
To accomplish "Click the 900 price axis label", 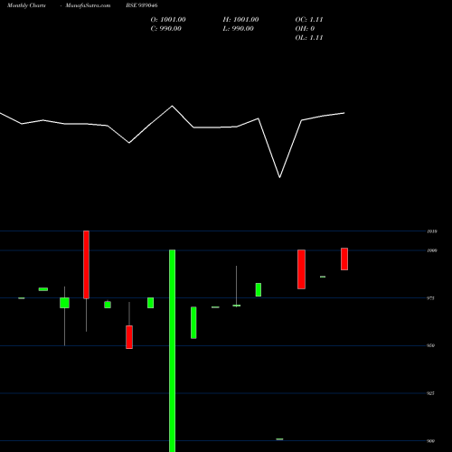I will (431, 441).
